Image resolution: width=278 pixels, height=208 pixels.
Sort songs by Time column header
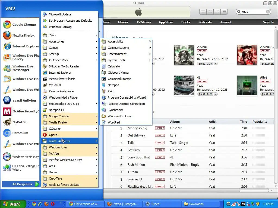(244, 122)
